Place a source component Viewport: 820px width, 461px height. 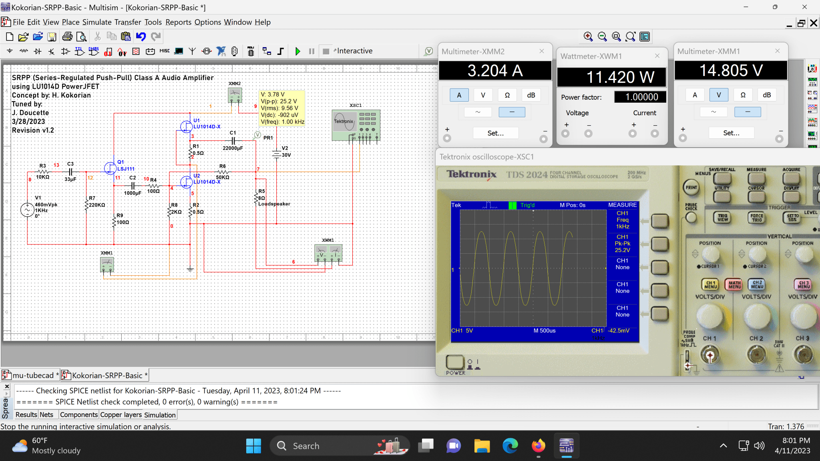coord(10,51)
